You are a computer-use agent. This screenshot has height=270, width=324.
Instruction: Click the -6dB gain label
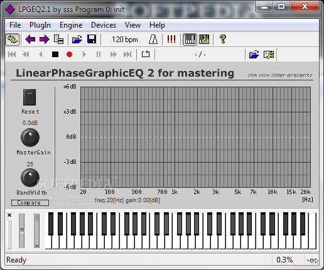coord(70,186)
